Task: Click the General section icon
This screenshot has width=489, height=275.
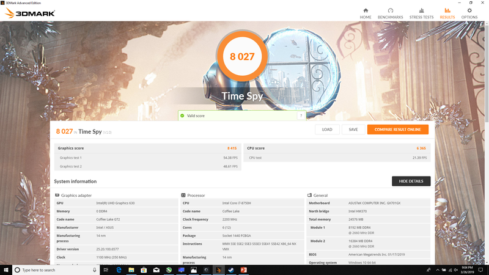Action: coord(309,196)
